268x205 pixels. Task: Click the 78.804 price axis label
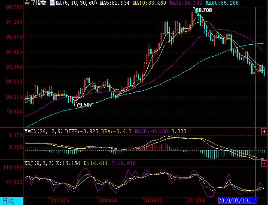pyautogui.click(x=14, y=112)
